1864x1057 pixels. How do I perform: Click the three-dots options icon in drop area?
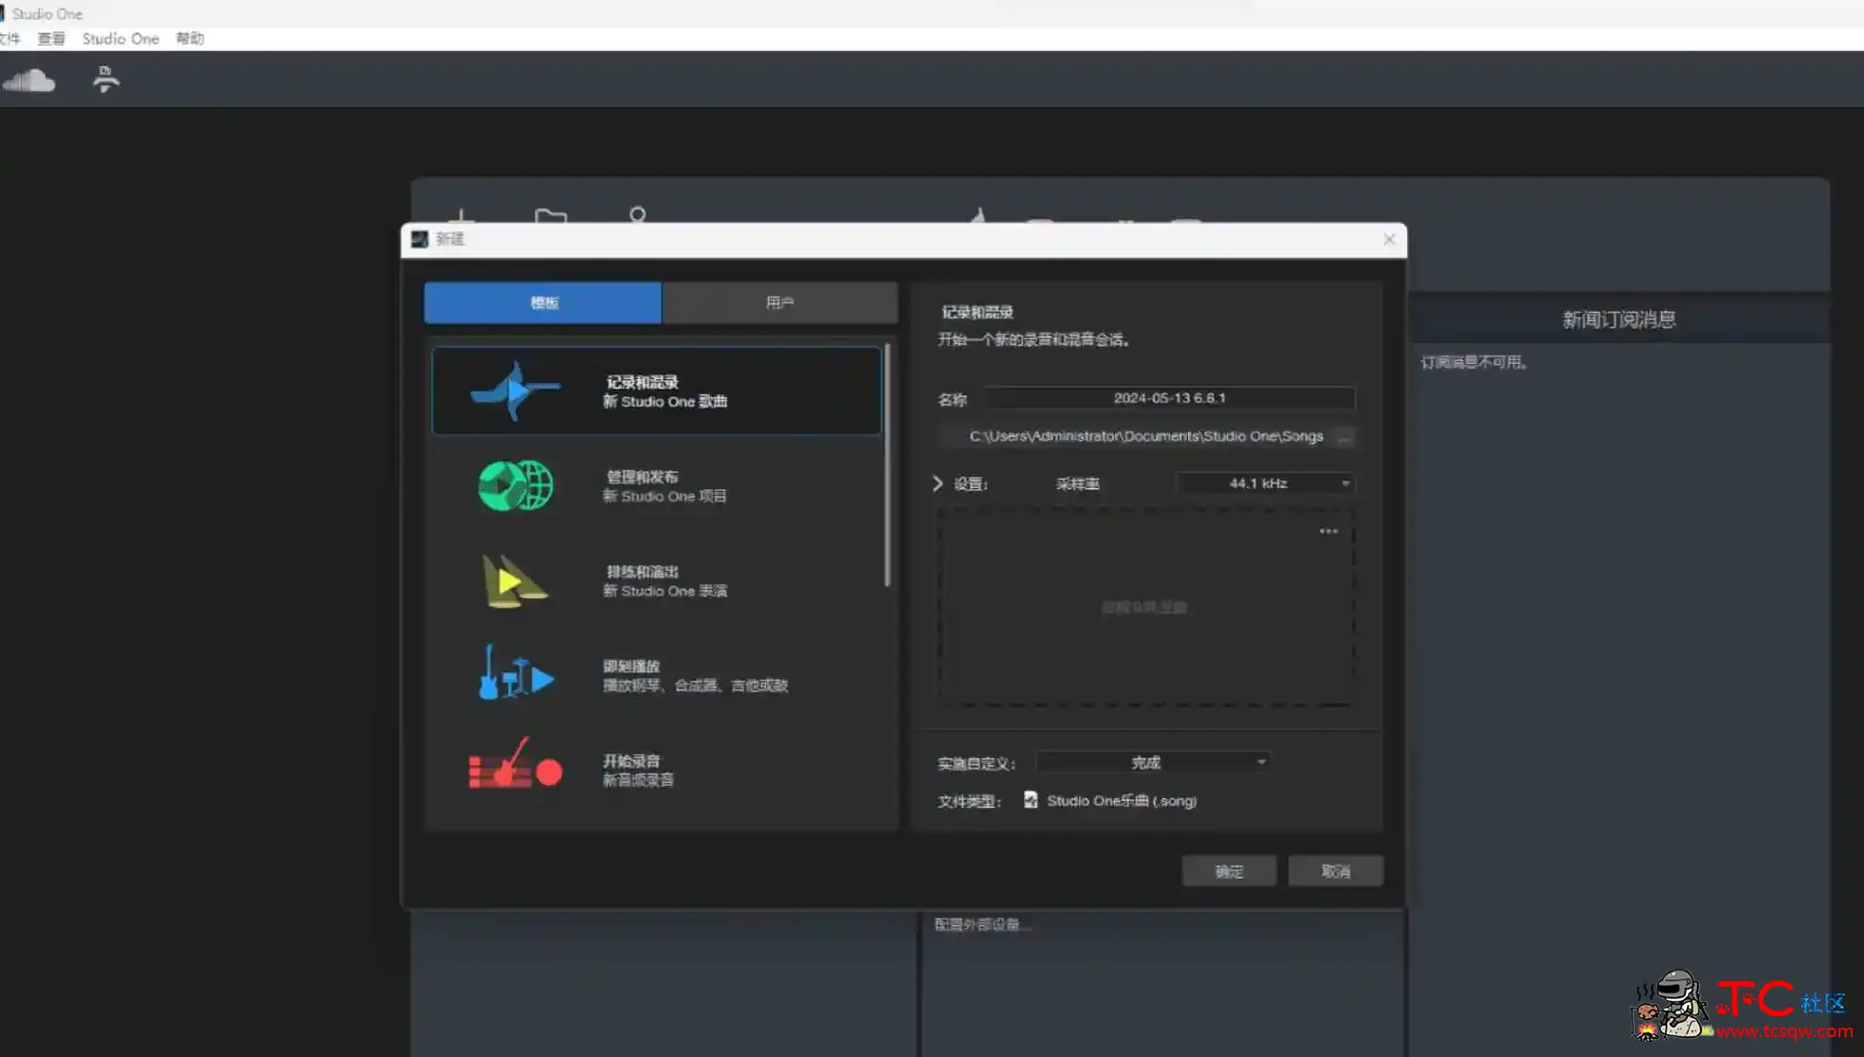tap(1328, 531)
